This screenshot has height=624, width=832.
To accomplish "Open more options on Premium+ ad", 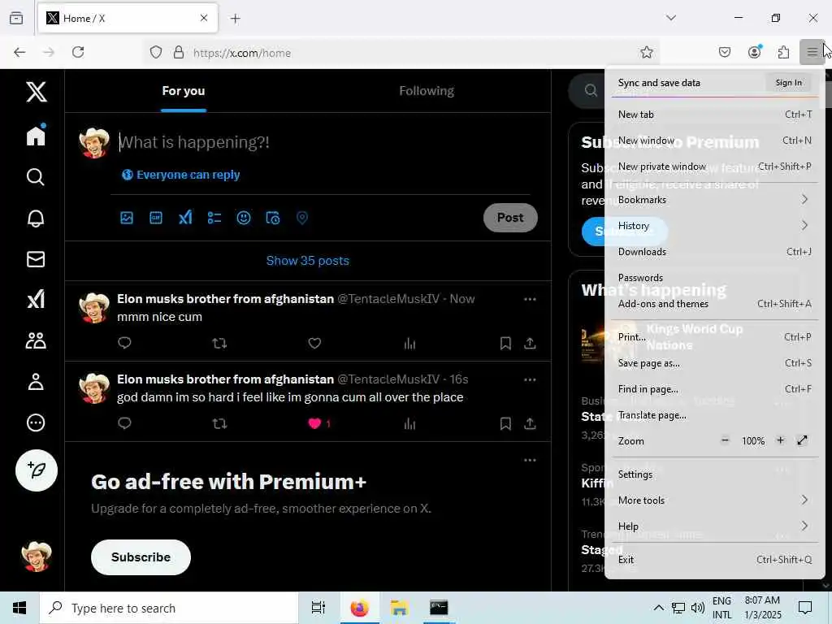I will point(530,460).
